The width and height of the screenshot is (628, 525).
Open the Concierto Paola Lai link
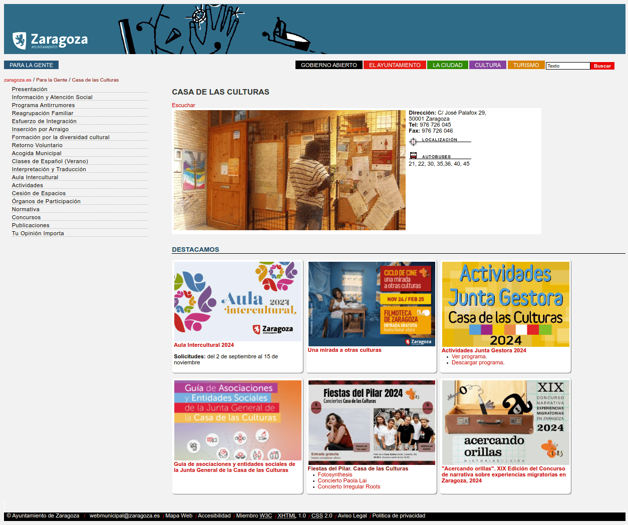[342, 480]
